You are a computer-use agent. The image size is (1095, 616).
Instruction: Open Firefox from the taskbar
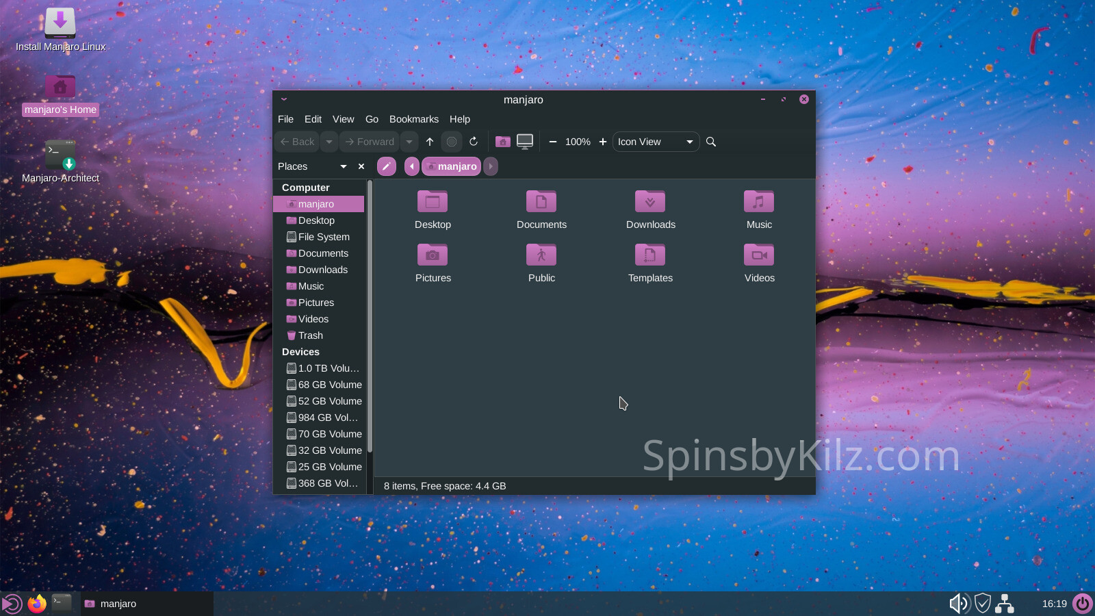37,604
